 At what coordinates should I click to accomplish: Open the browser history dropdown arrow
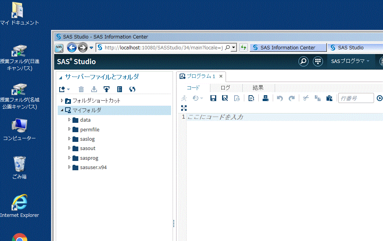91,48
